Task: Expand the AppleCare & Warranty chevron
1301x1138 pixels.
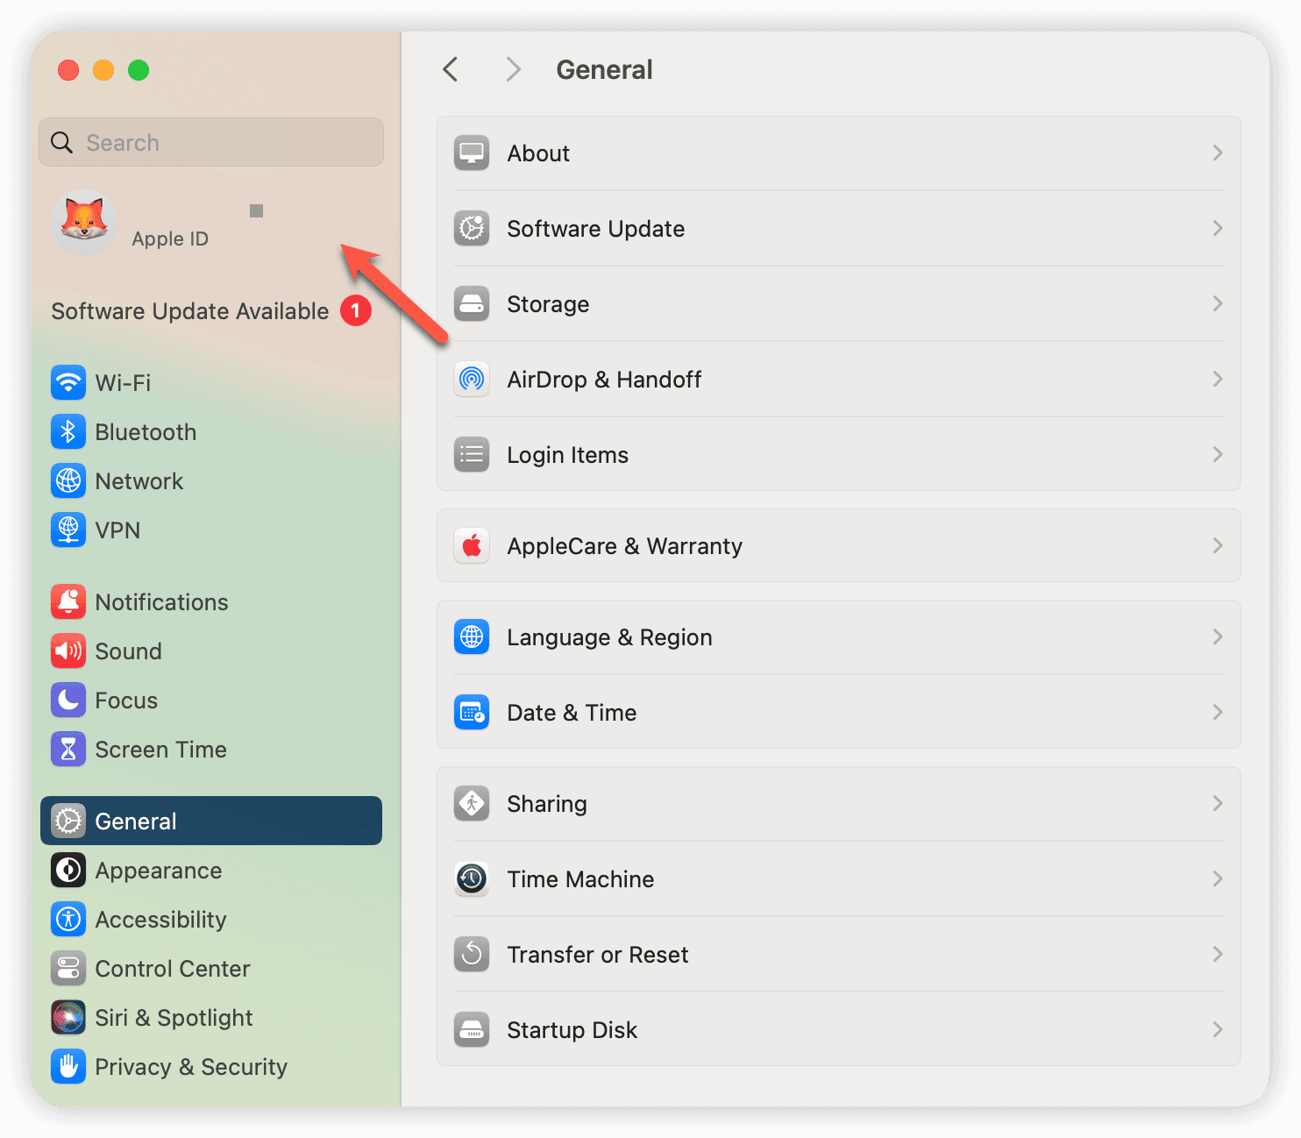Action: pyautogui.click(x=1218, y=545)
